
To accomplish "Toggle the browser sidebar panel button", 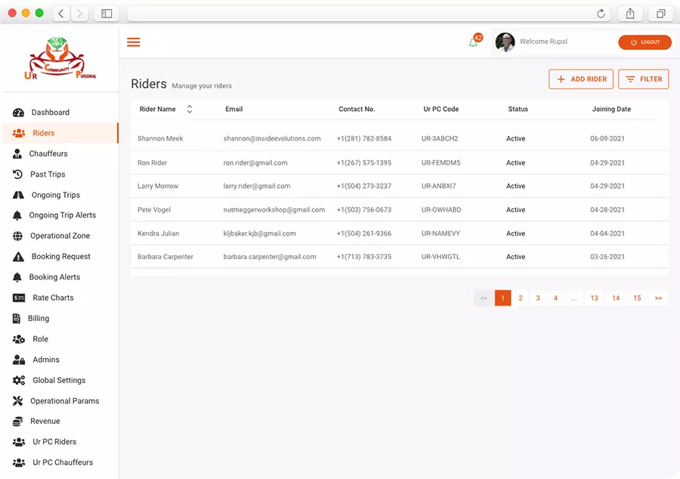I will click(107, 14).
